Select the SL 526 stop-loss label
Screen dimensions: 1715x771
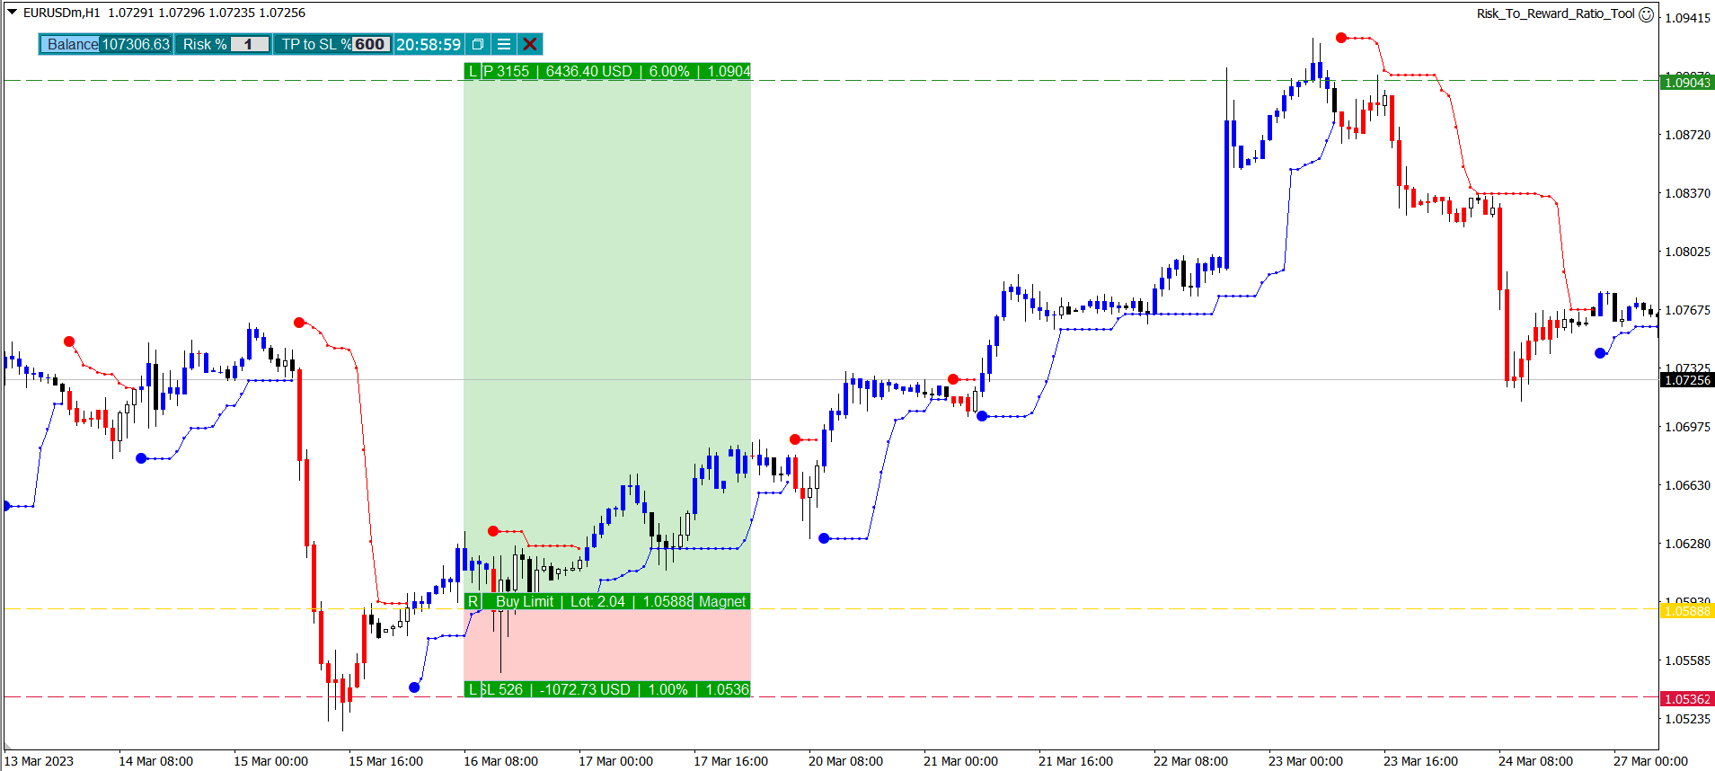pos(616,689)
